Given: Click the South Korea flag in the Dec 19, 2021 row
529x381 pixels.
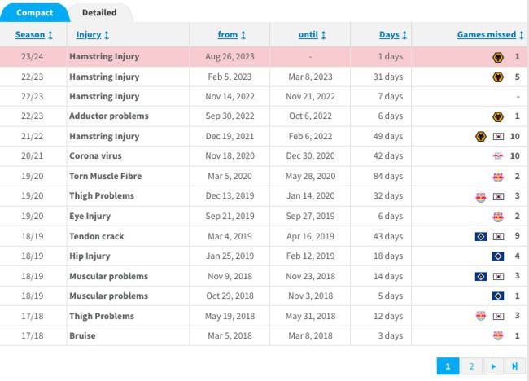Looking at the screenshot, I should point(498,137).
